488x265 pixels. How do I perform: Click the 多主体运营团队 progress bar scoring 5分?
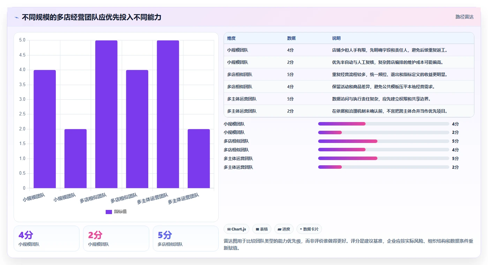(383, 159)
